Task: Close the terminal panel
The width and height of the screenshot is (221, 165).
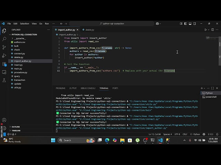Action: (217, 88)
